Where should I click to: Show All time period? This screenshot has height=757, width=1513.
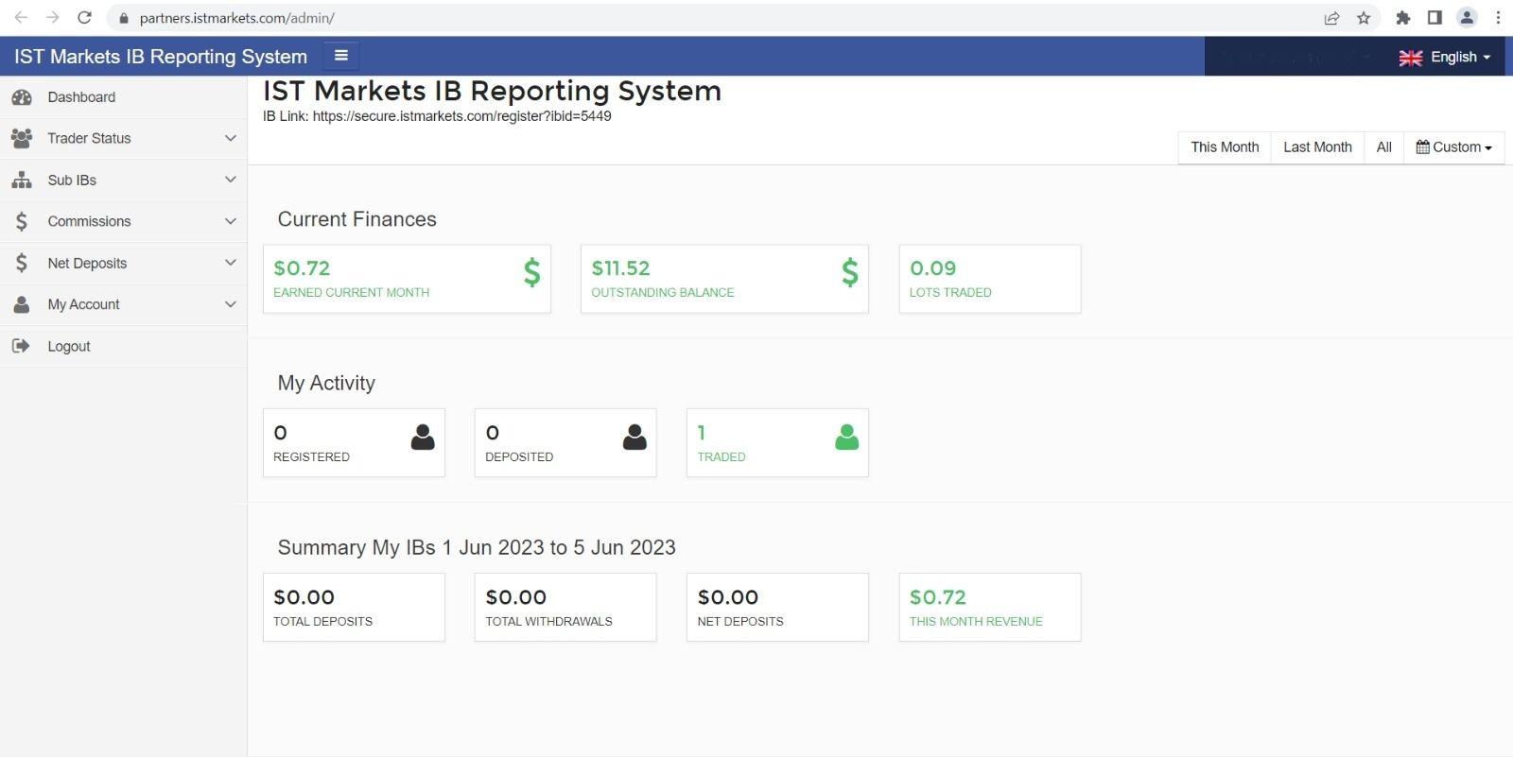pyautogui.click(x=1384, y=147)
